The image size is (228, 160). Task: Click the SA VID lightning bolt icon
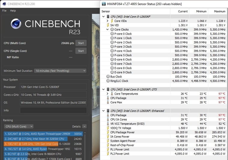(108, 25)
